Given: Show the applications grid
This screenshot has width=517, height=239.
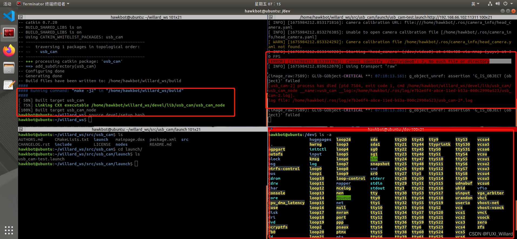Looking at the screenshot, I should 9,230.
